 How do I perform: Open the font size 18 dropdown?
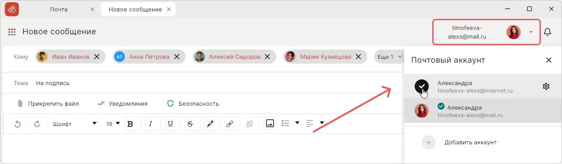click(x=113, y=124)
